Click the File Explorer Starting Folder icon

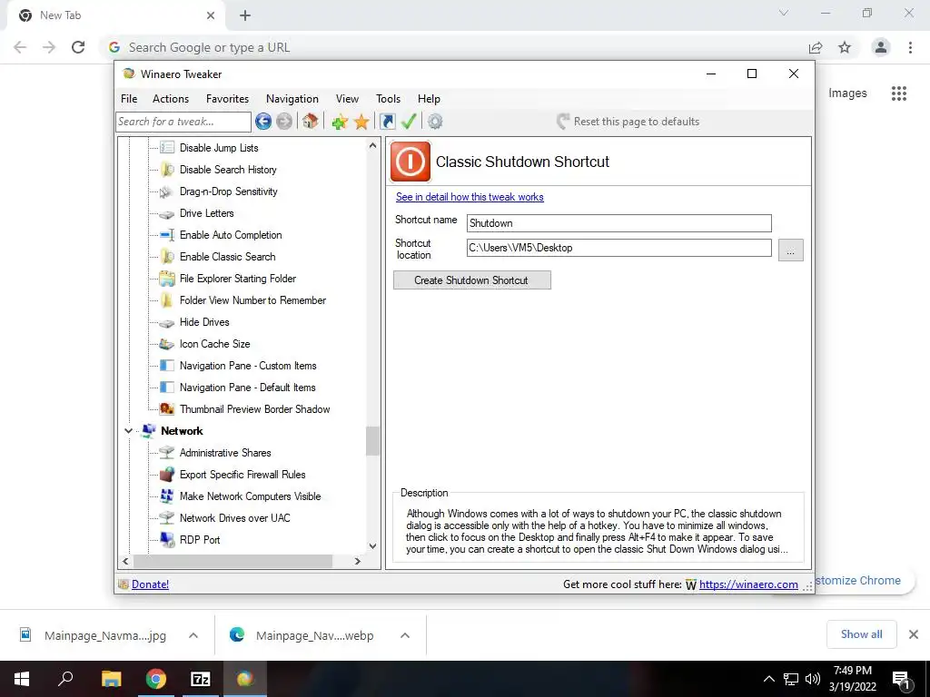167,279
